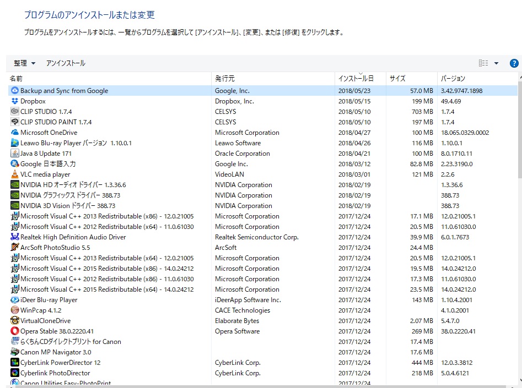Click the VLC media player cone icon

tap(15, 174)
